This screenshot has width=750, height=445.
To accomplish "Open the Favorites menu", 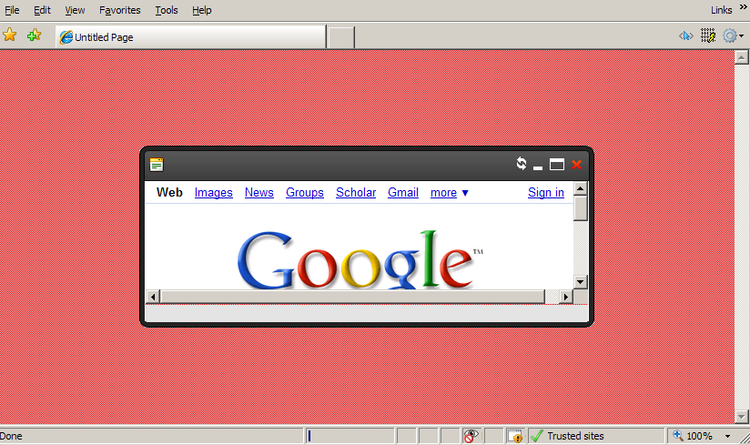I will coord(119,10).
